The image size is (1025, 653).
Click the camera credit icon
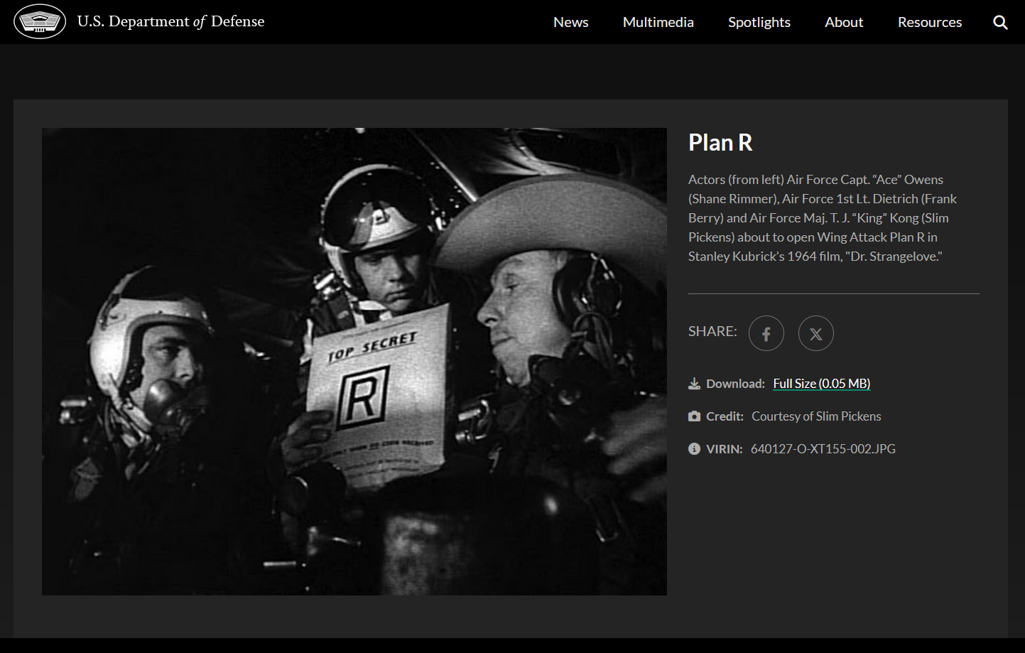(x=694, y=416)
